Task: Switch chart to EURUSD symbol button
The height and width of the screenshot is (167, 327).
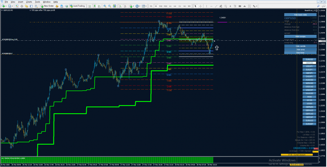Action: (309, 59)
